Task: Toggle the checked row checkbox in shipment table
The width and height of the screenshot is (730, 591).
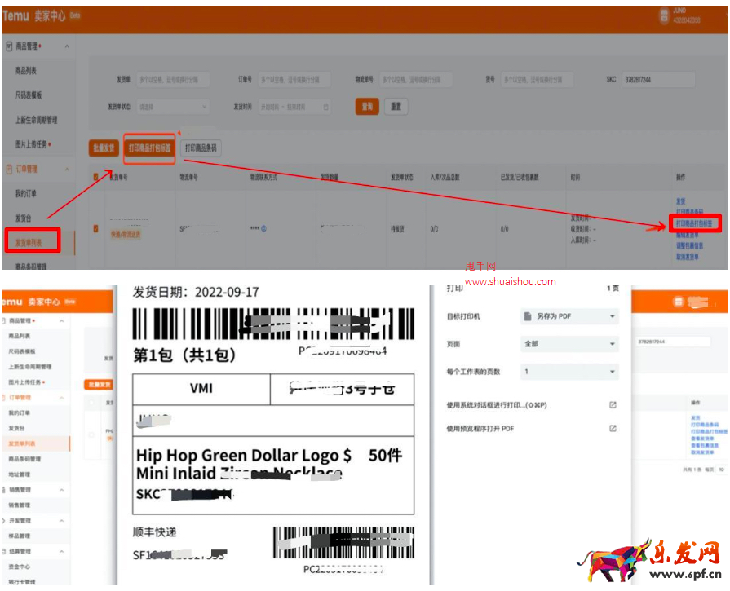Action: (x=94, y=228)
